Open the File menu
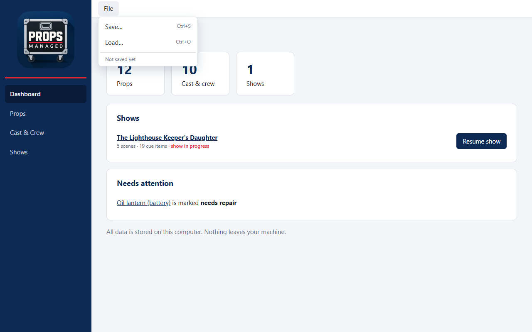 coord(108,9)
